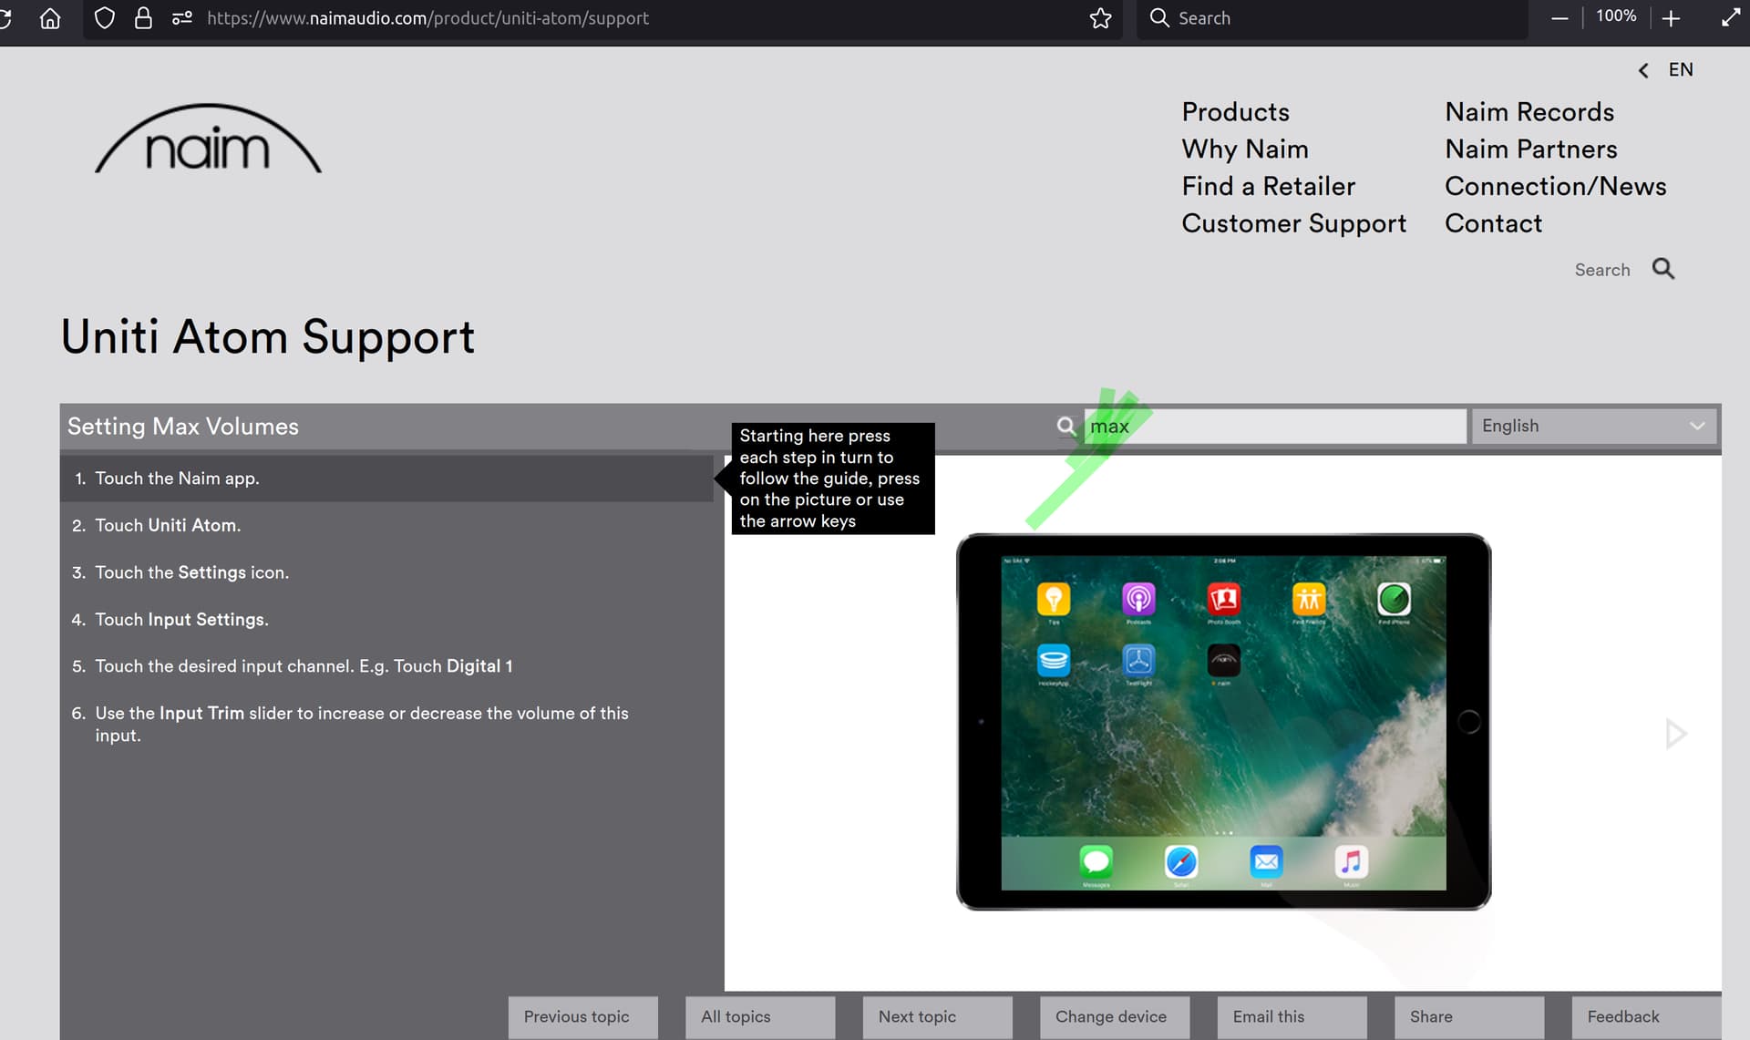Click the guide search field containing max
Screen dimensions: 1750x1040
coord(1276,426)
